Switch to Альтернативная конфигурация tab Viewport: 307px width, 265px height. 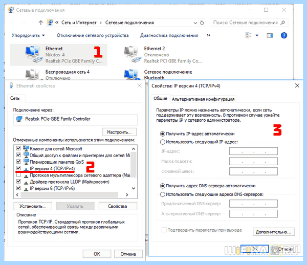point(203,99)
